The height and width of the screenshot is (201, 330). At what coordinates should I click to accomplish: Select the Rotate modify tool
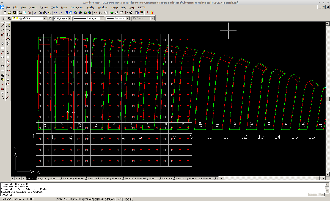click(x=8, y=53)
